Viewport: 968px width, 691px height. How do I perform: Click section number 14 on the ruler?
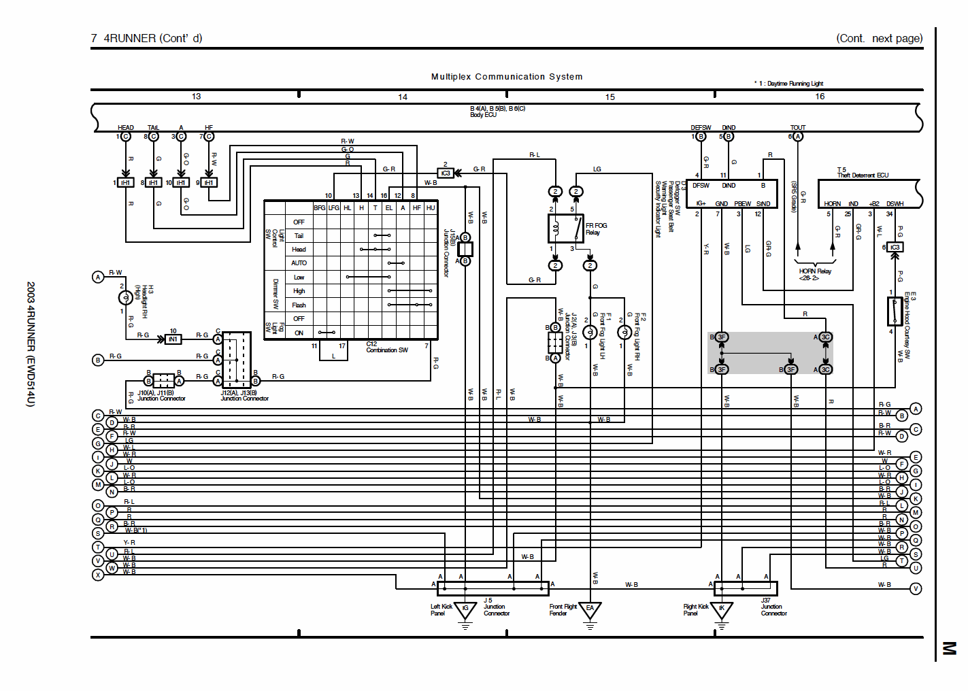click(403, 97)
